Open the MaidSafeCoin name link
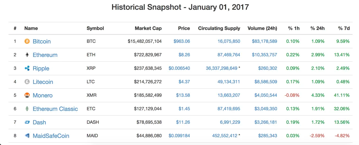Image resolution: width=359 pixels, height=145 pixels. click(x=51, y=136)
